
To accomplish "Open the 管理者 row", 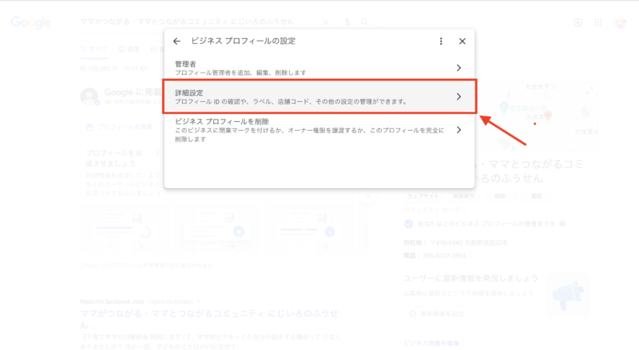I will click(319, 68).
